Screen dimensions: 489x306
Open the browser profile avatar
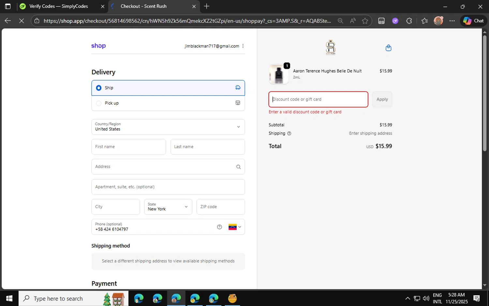pyautogui.click(x=438, y=21)
